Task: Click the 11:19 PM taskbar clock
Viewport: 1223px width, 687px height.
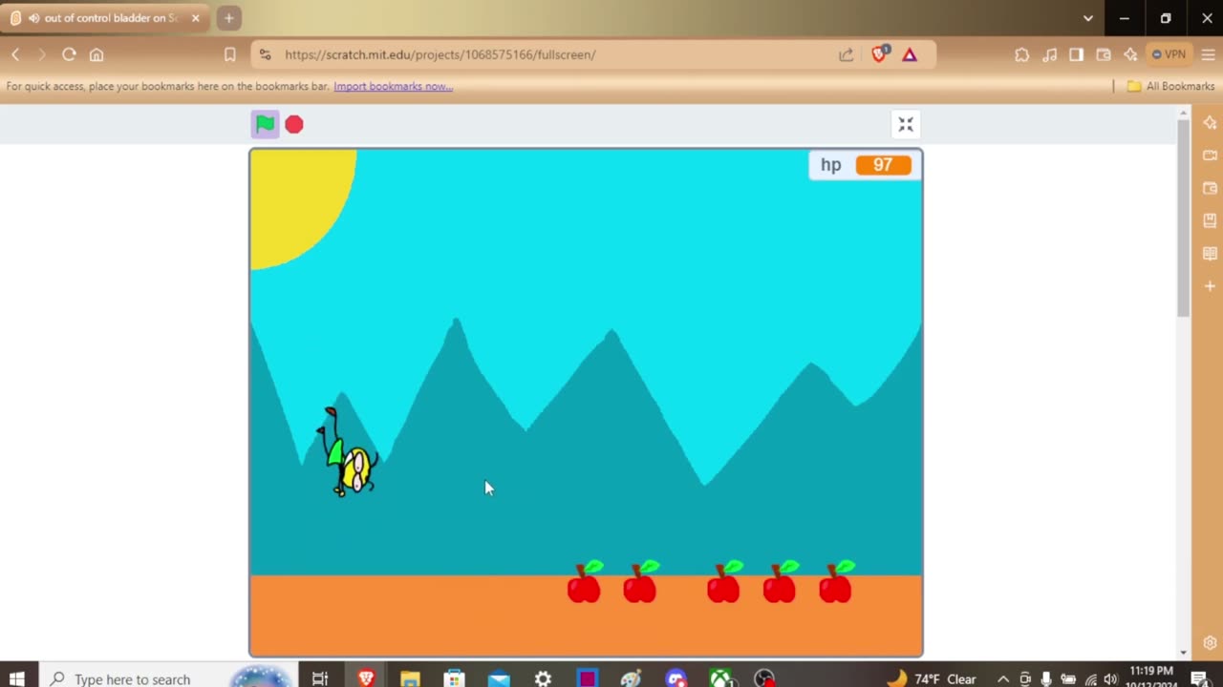Action: (1150, 672)
